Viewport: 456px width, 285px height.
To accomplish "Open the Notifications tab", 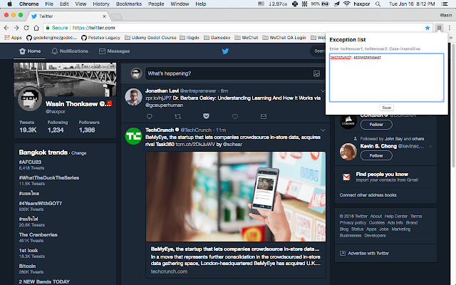I will (x=70, y=51).
